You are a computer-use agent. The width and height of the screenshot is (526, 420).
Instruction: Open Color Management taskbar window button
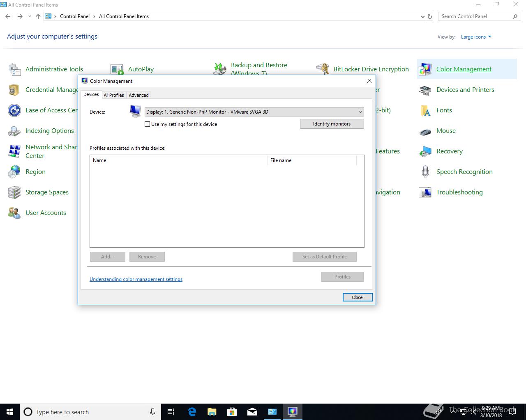point(292,412)
